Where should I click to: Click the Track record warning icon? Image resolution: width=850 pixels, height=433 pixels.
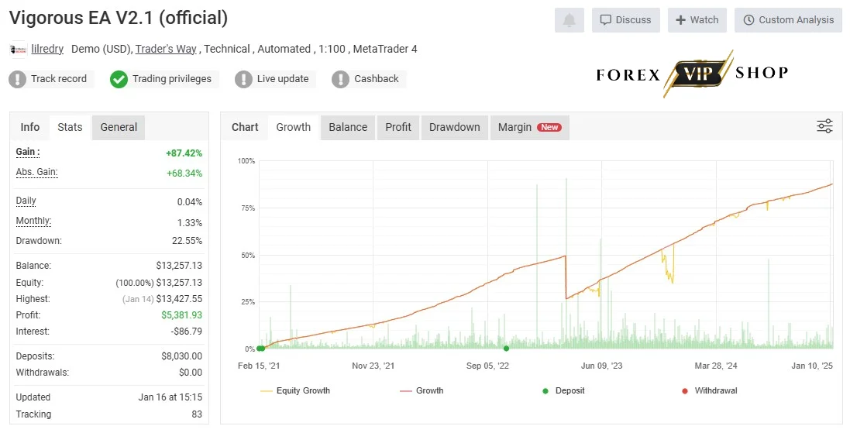point(17,79)
